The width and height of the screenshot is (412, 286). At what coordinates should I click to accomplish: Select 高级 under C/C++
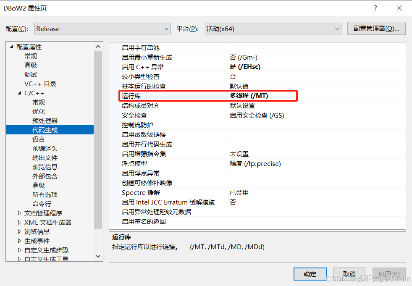39,185
